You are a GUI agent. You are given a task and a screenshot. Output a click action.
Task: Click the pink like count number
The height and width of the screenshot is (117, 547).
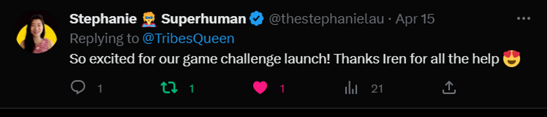282,89
